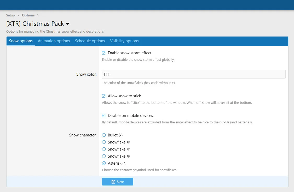The image size is (294, 192).
Task: Click the Snow character field label
Action: coord(83,135)
